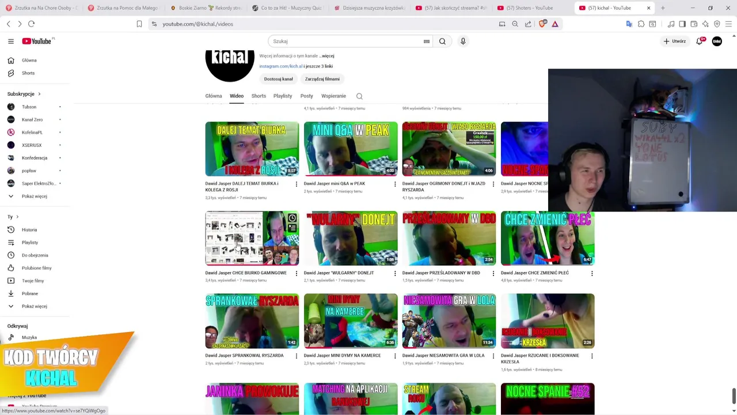Open the Playlisty channel tab
Screen dimensions: 737x415
(x=283, y=96)
